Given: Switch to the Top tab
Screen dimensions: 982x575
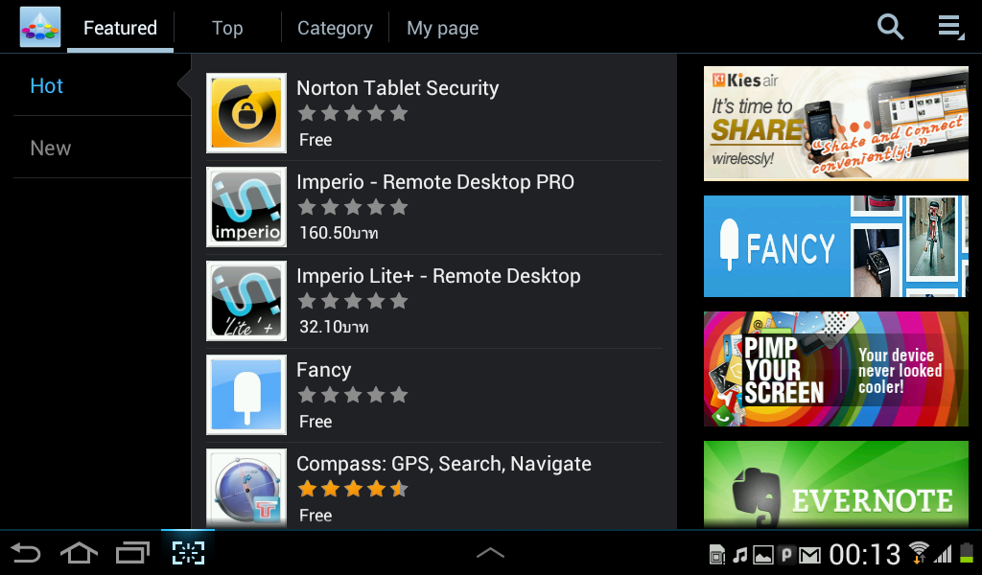Looking at the screenshot, I should [x=227, y=28].
